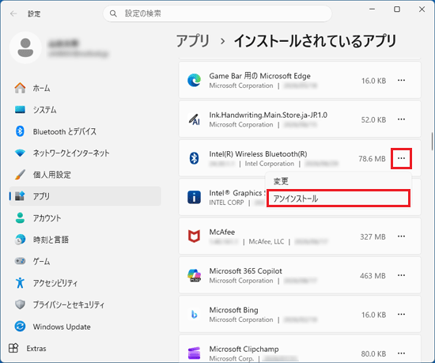Open 個人用設定 (Personalization)
Screen dimensions: 435x363
click(85, 175)
